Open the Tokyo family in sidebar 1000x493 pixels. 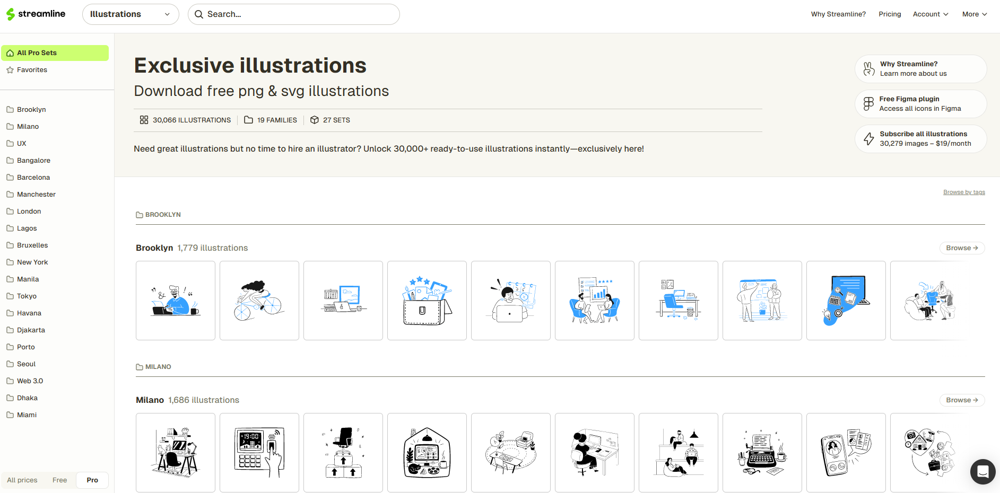pos(27,296)
